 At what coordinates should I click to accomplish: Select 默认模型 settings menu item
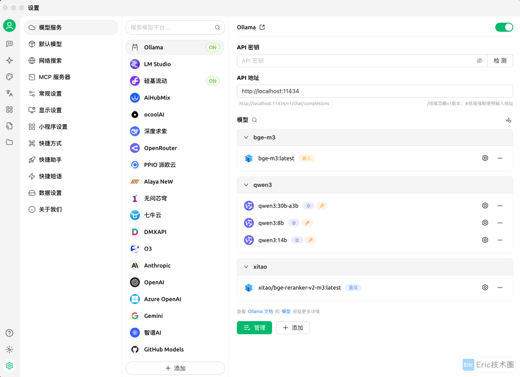coord(71,44)
